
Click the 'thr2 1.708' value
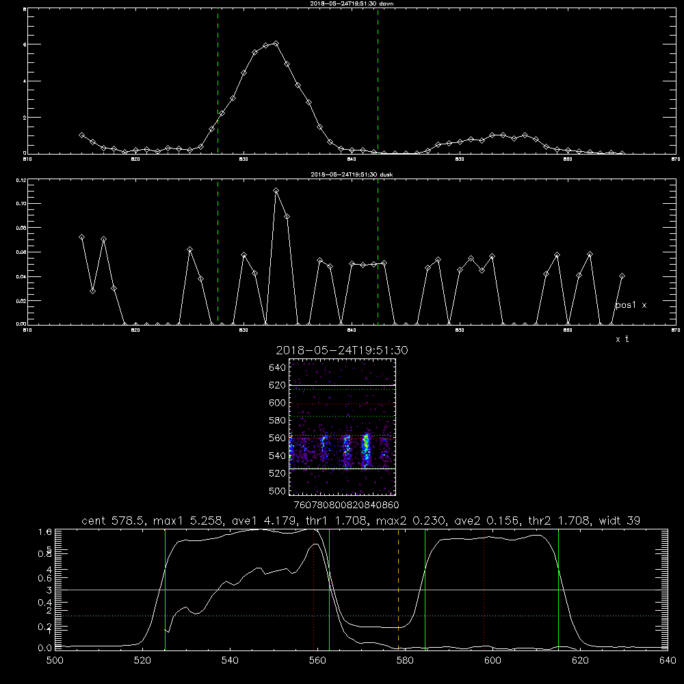(560, 521)
